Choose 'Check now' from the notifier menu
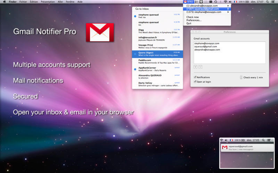This screenshot has width=278, height=173. click(207, 17)
